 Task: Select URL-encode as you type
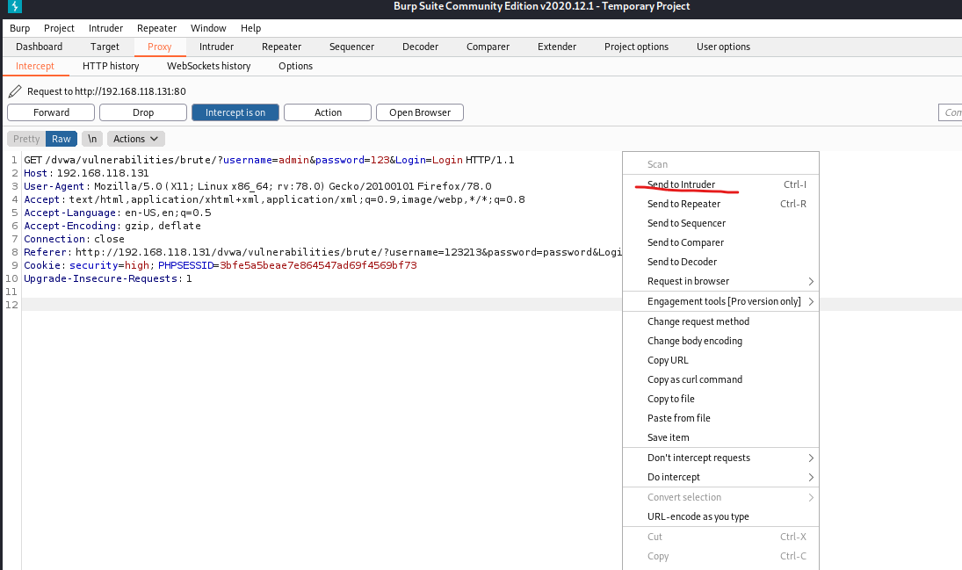pyautogui.click(x=721, y=516)
